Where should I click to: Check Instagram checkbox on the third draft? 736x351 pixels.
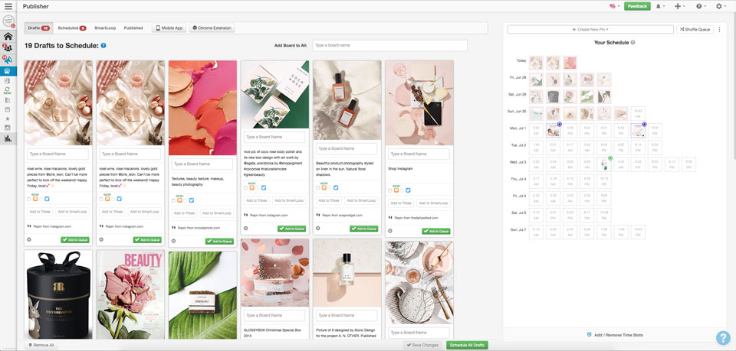click(x=173, y=200)
